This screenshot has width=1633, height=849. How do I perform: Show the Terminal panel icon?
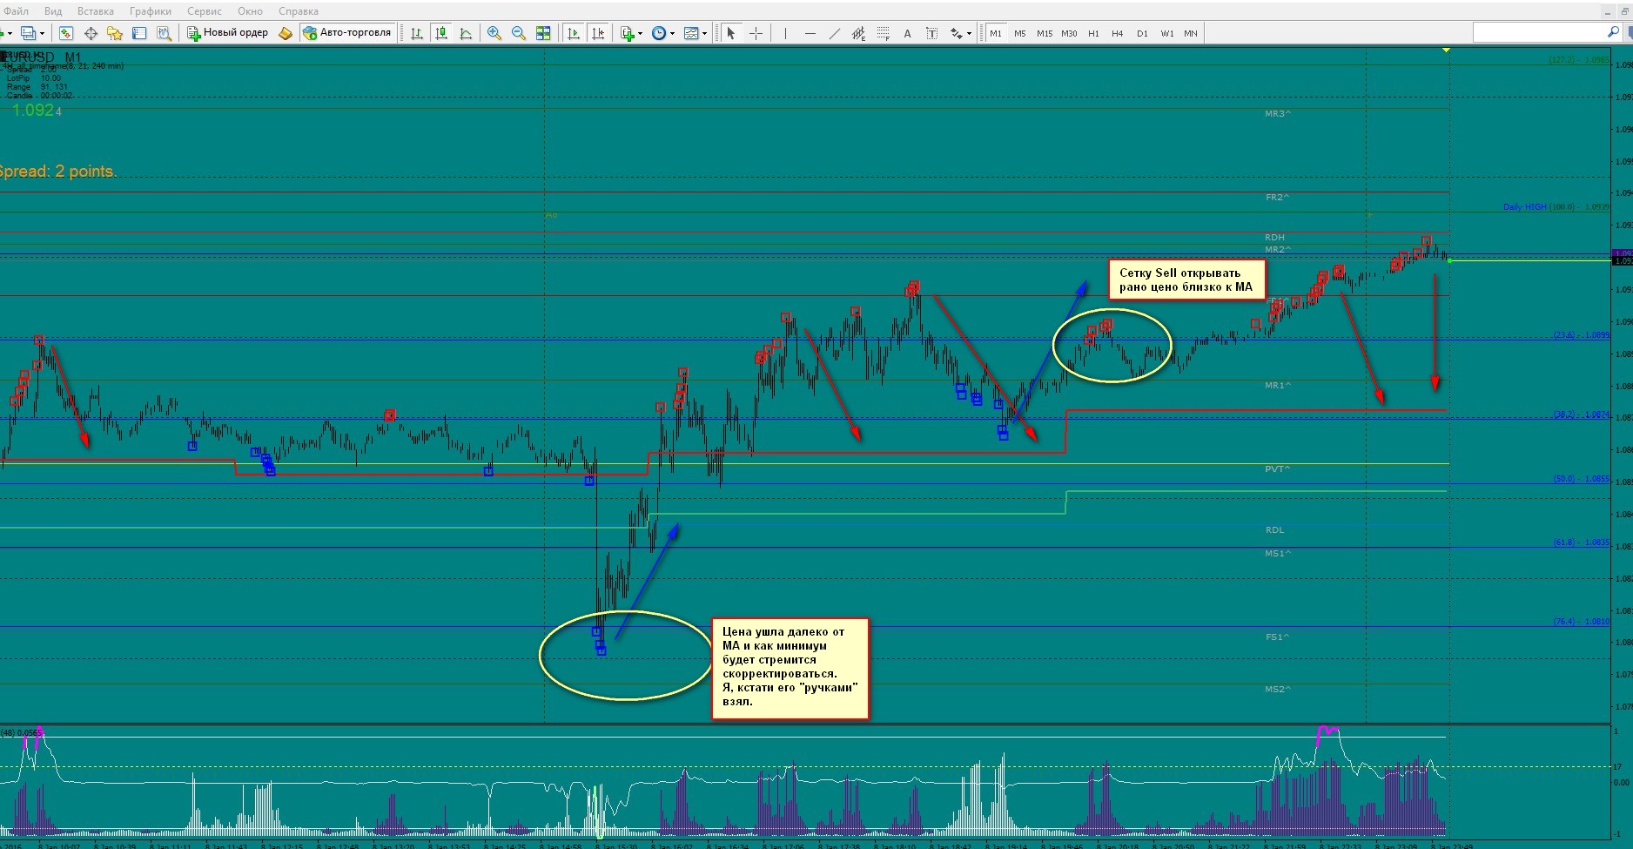pos(139,33)
